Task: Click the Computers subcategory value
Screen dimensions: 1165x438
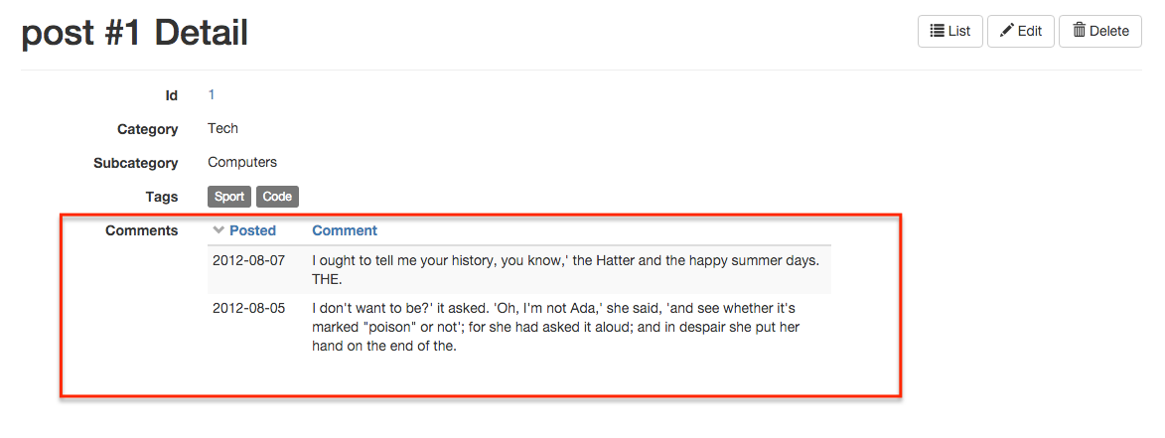Action: tap(242, 162)
